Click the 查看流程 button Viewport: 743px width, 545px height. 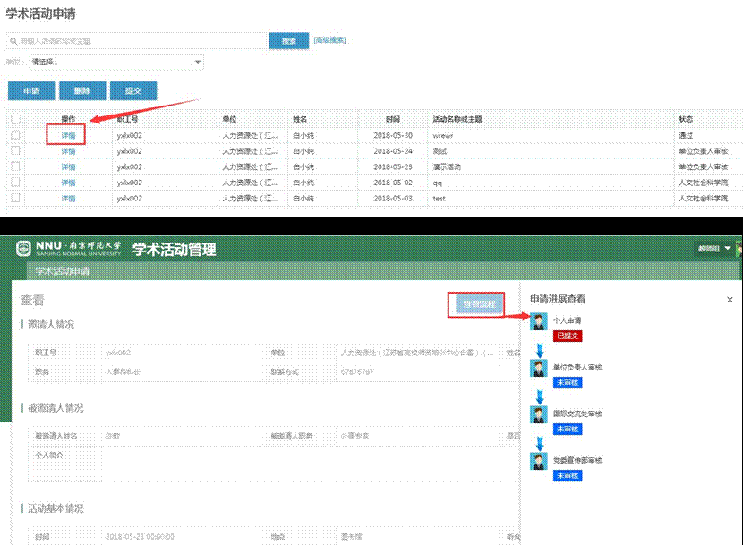[x=475, y=305]
